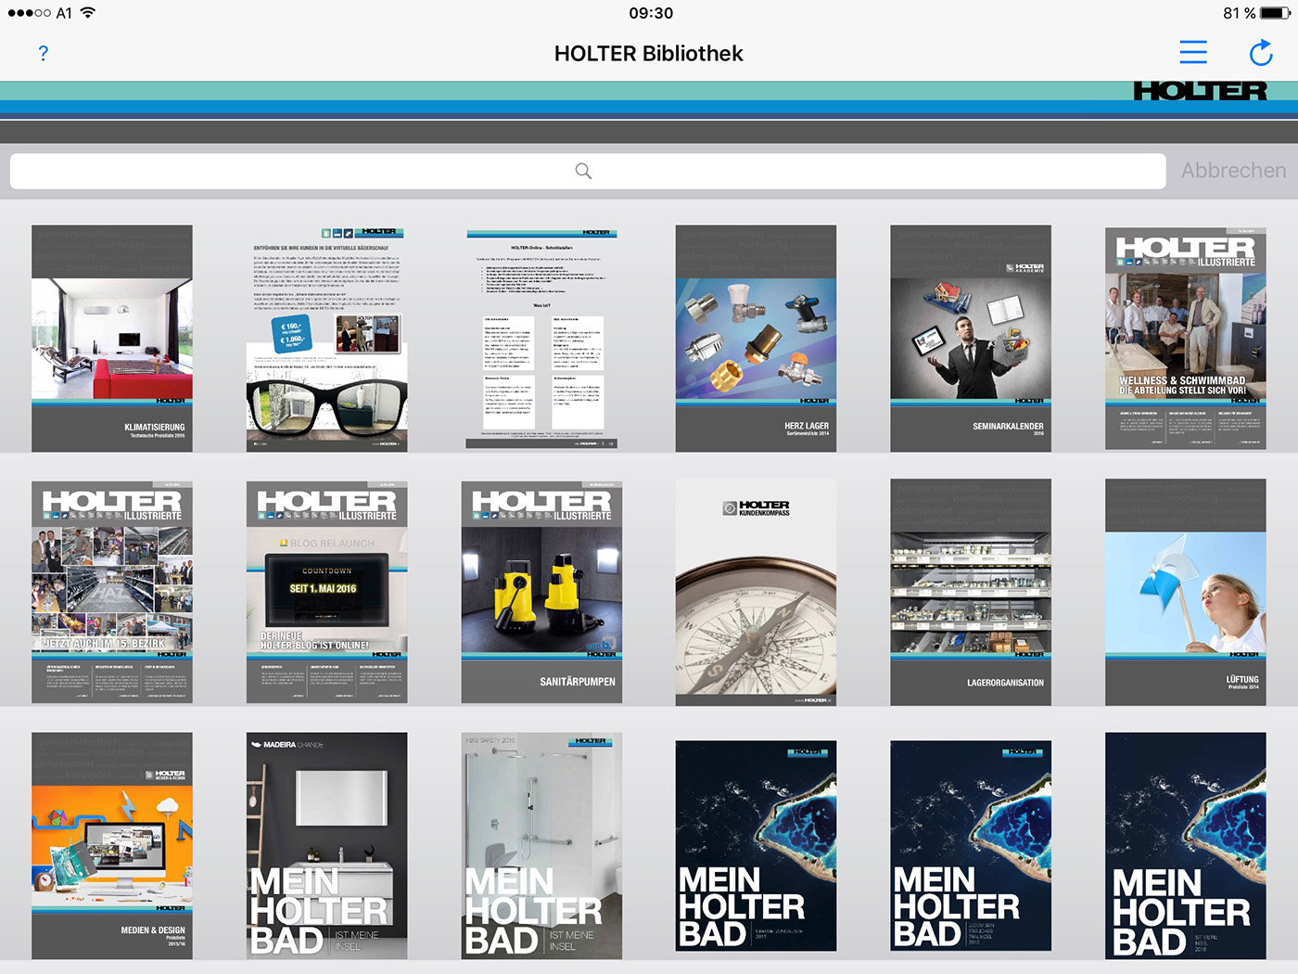Screen dimensions: 1298x974
Task: Open the Herz Lager catalog
Action: pos(756,339)
